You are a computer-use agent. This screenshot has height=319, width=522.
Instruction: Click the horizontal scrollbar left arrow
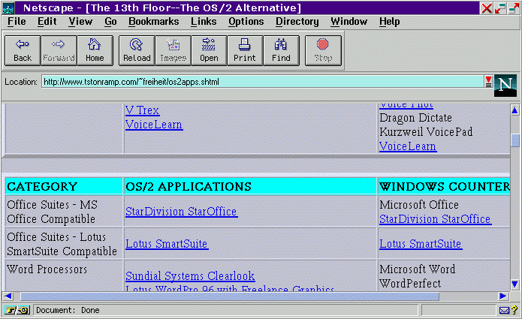click(8, 296)
